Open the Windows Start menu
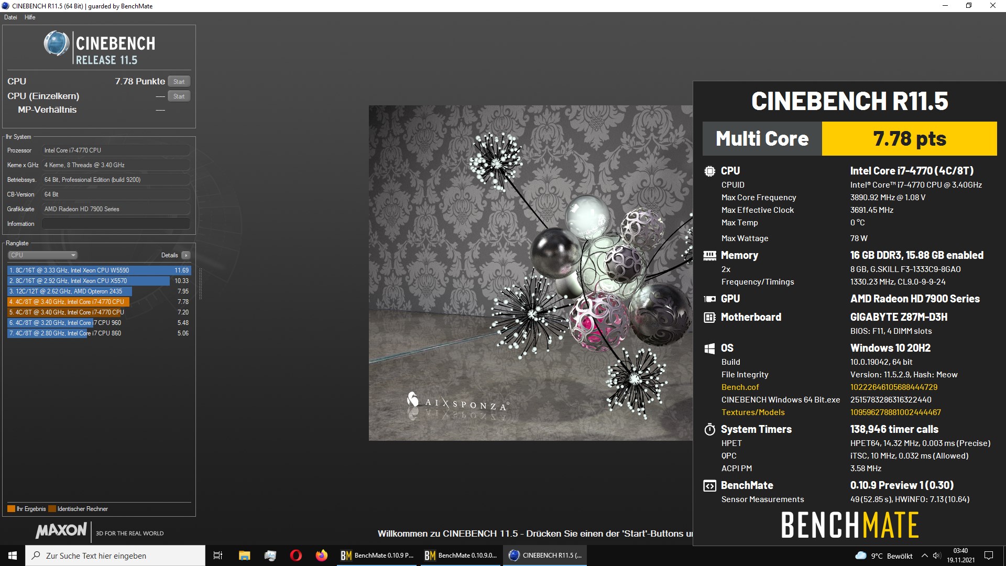 pyautogui.click(x=13, y=556)
